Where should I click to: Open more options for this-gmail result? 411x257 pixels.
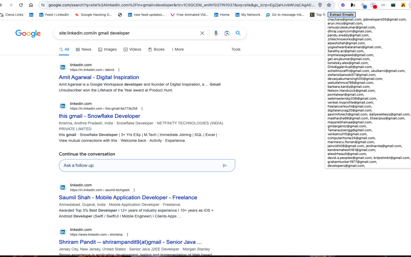142,109
